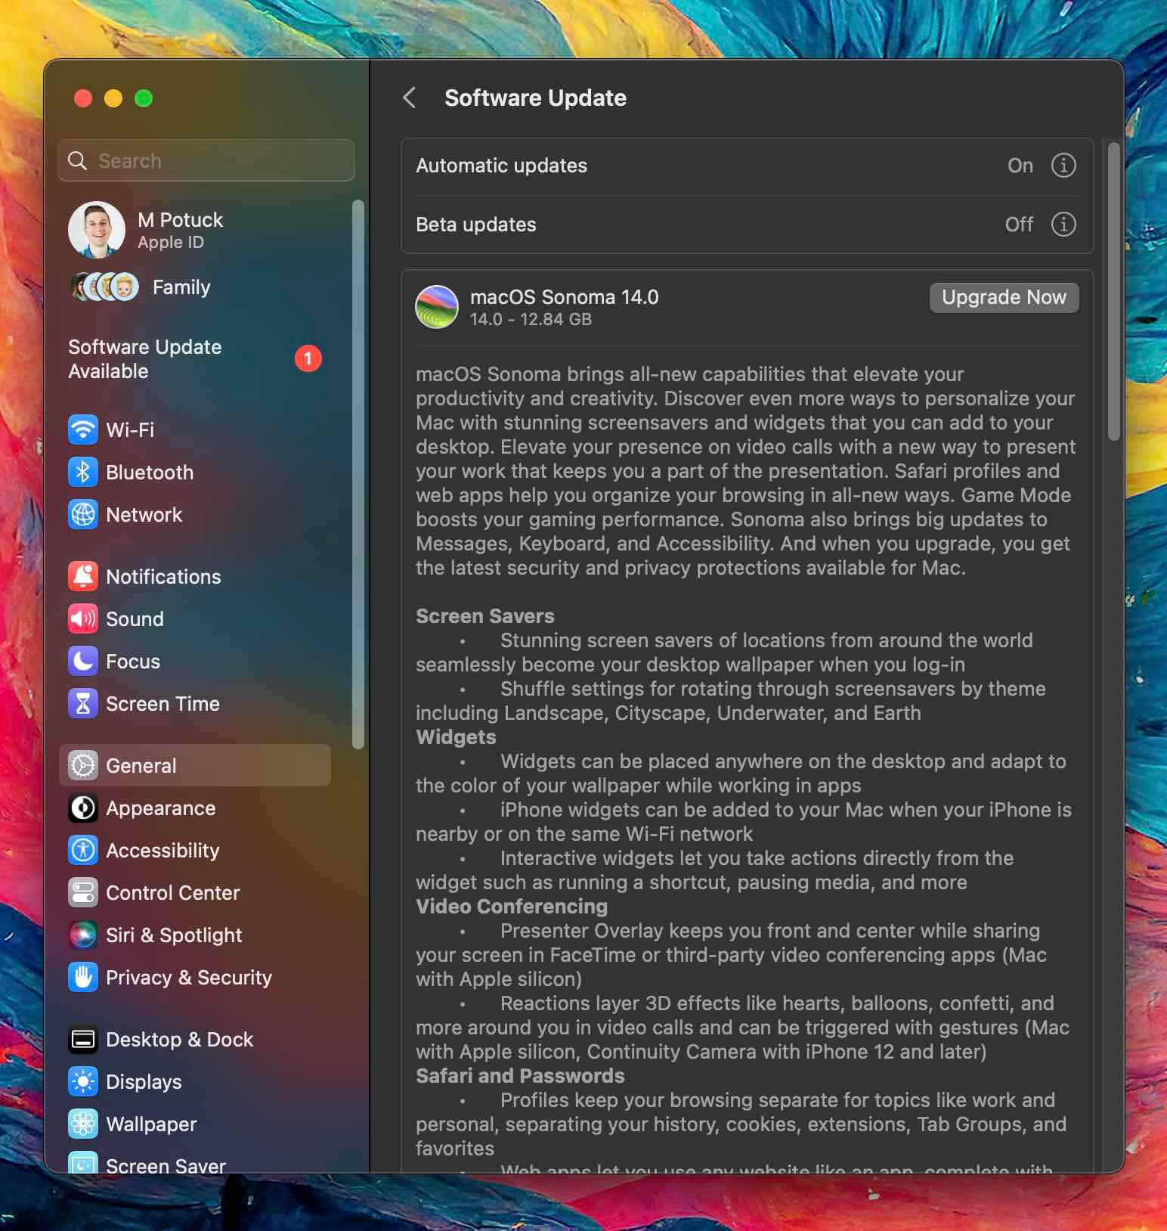This screenshot has height=1231, width=1167.
Task: Select Screen Time hourglass icon
Action: [x=83, y=703]
